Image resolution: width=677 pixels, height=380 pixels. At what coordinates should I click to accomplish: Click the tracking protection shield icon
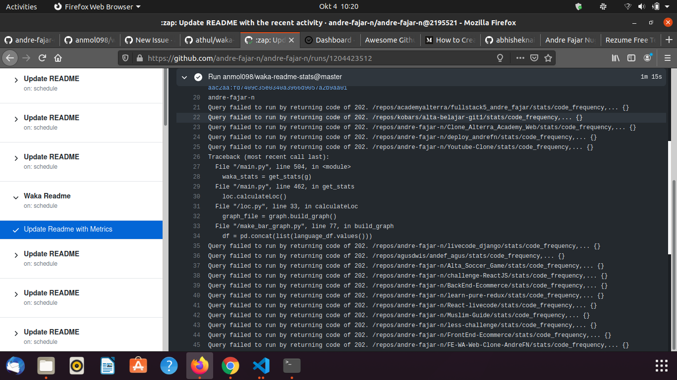point(125,58)
